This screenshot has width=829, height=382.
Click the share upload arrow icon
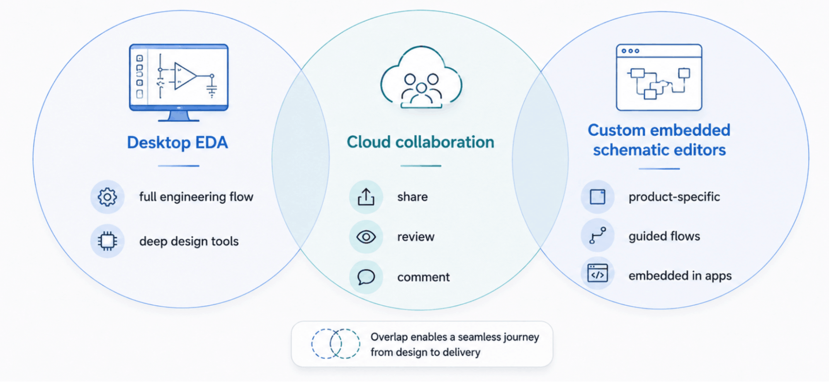click(366, 197)
